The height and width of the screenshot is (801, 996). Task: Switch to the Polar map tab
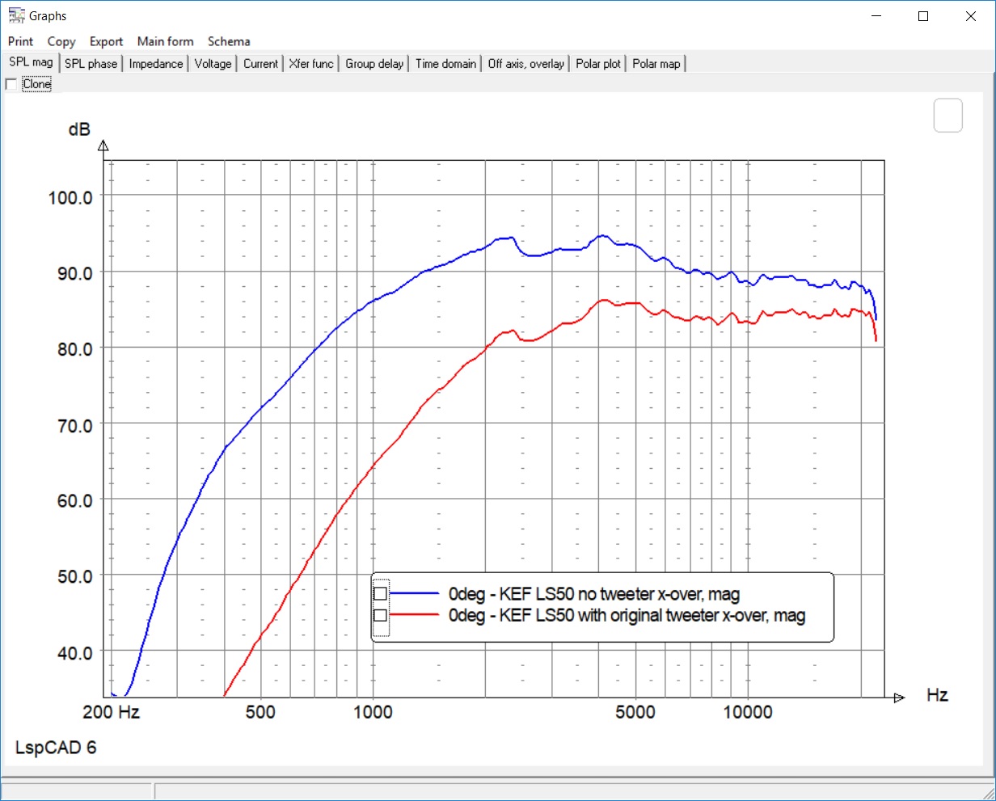(656, 63)
